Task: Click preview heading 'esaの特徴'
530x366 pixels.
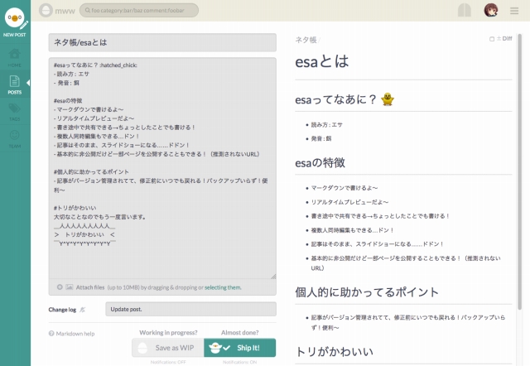Action: (320, 163)
